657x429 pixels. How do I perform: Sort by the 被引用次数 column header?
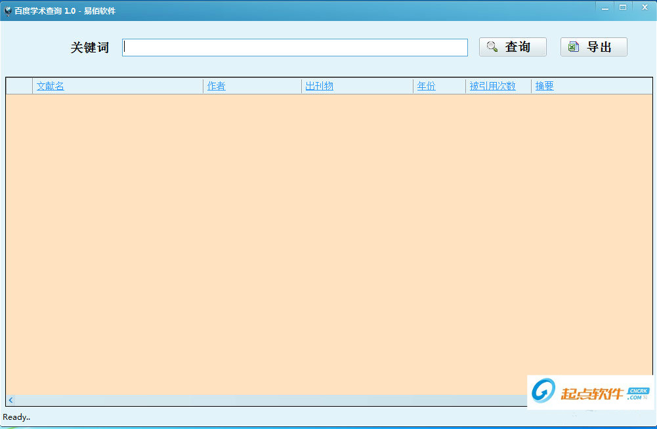[x=492, y=86]
